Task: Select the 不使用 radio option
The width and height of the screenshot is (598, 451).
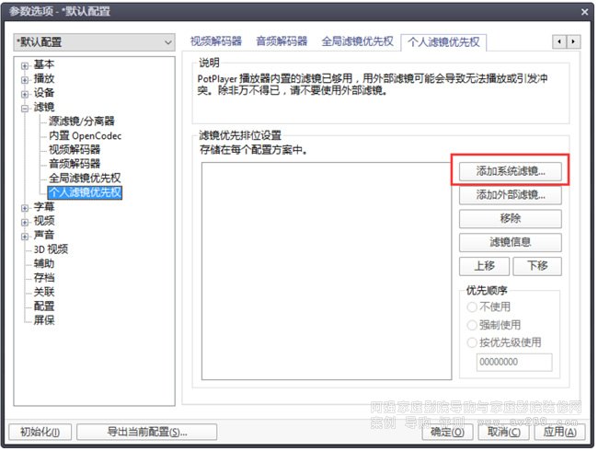Action: click(472, 306)
